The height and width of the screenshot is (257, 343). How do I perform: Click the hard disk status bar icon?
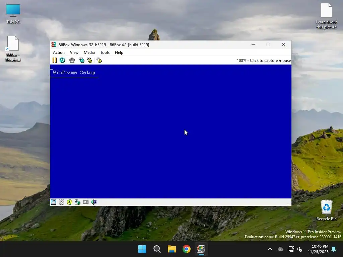tap(86, 202)
